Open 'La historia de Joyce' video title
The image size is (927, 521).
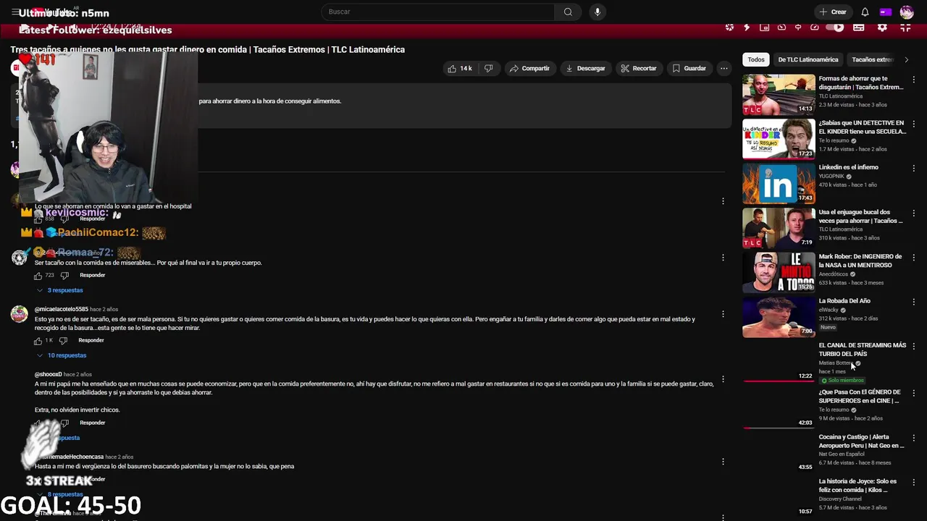(x=857, y=486)
